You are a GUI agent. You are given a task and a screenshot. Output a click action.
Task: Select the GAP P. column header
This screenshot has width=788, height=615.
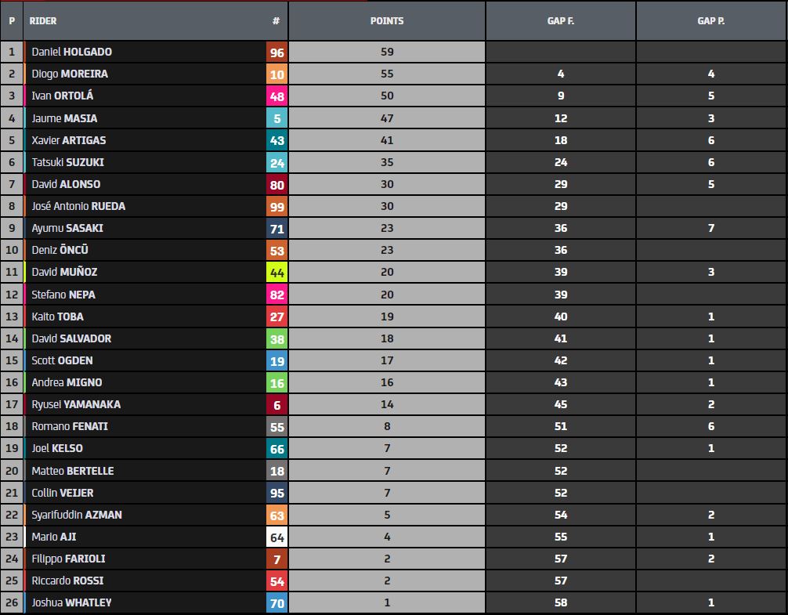point(710,21)
